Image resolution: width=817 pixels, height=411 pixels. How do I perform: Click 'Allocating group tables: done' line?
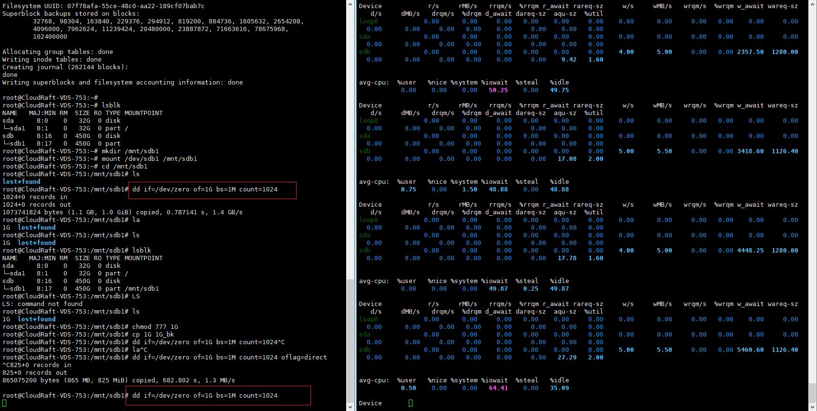(58, 52)
